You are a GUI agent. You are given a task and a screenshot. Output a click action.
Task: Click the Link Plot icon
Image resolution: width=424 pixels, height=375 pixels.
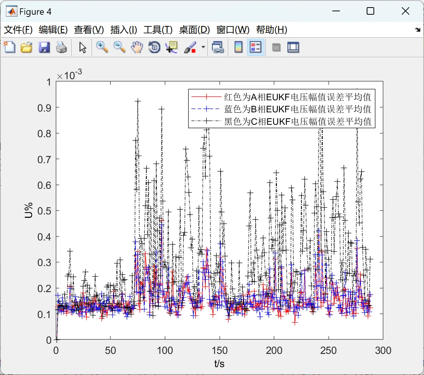(x=218, y=47)
